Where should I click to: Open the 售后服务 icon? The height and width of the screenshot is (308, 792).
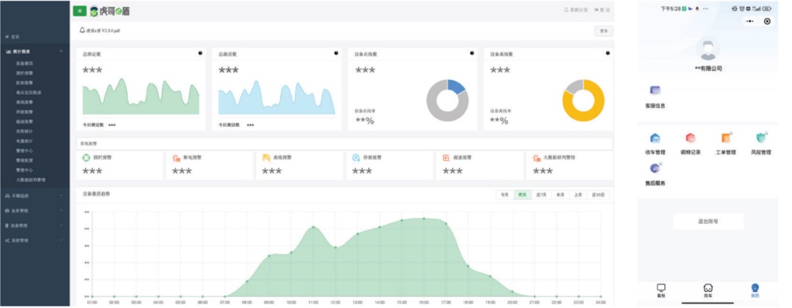pos(655,169)
